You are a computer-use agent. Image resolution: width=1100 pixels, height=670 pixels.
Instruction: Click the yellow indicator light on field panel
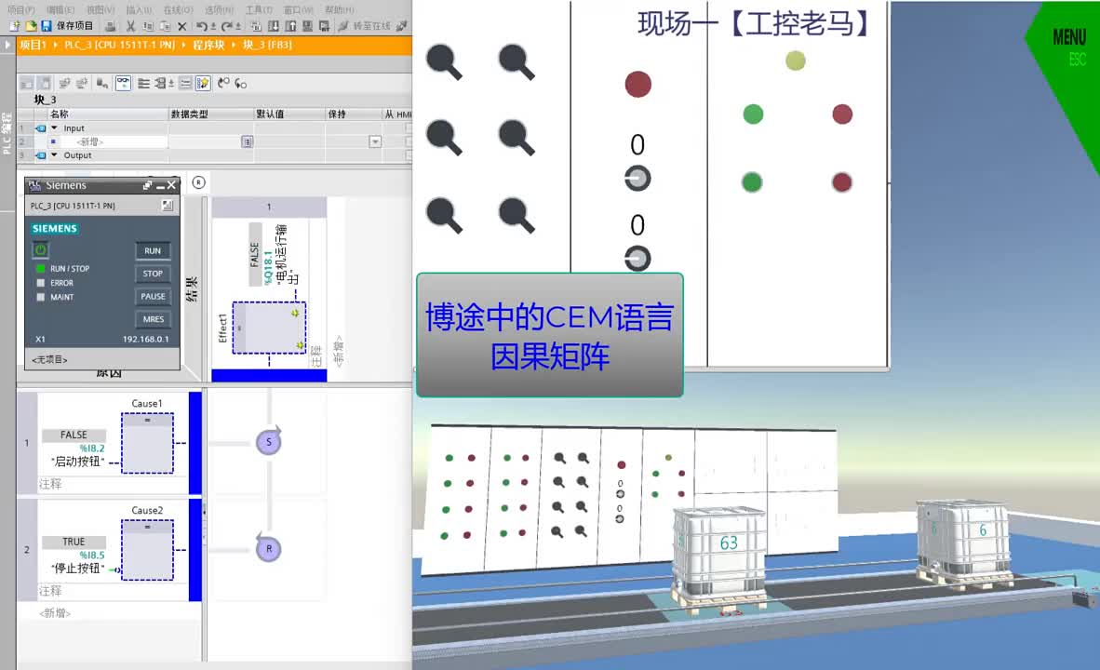[796, 60]
